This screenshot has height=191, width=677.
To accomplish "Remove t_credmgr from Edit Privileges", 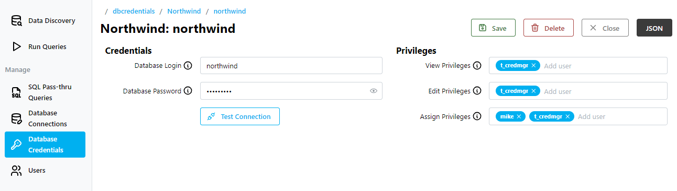I will point(533,91).
